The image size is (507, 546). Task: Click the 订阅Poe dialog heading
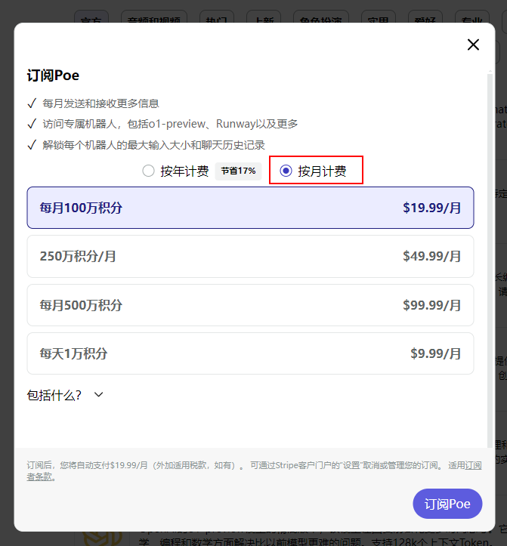pos(53,76)
